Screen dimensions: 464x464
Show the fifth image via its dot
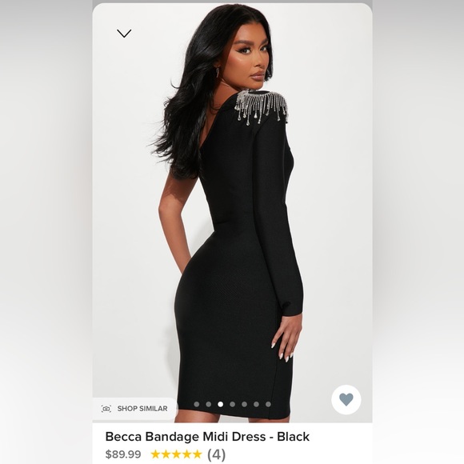tap(244, 404)
